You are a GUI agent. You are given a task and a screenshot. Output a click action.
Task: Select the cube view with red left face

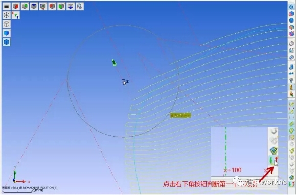(52, 6)
